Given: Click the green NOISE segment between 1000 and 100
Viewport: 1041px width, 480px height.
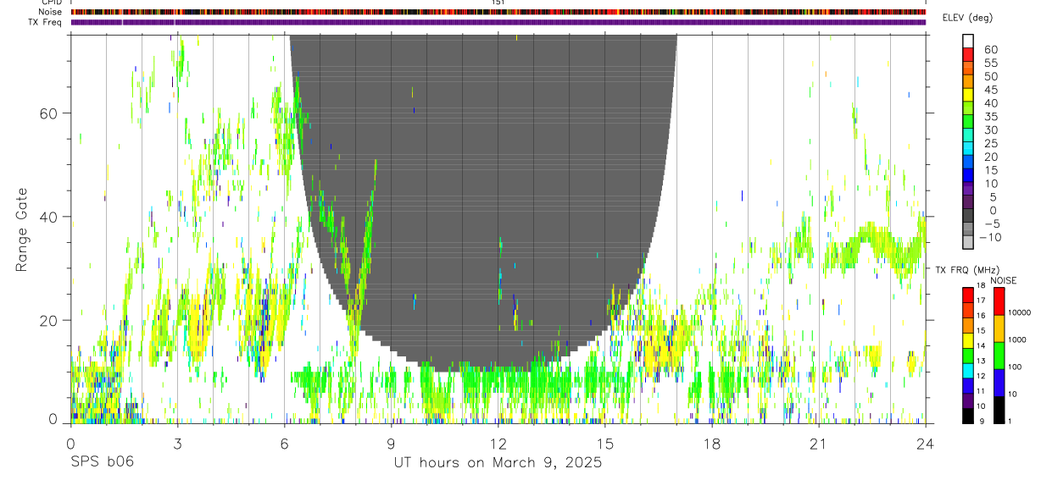Looking at the screenshot, I should pos(998,356).
